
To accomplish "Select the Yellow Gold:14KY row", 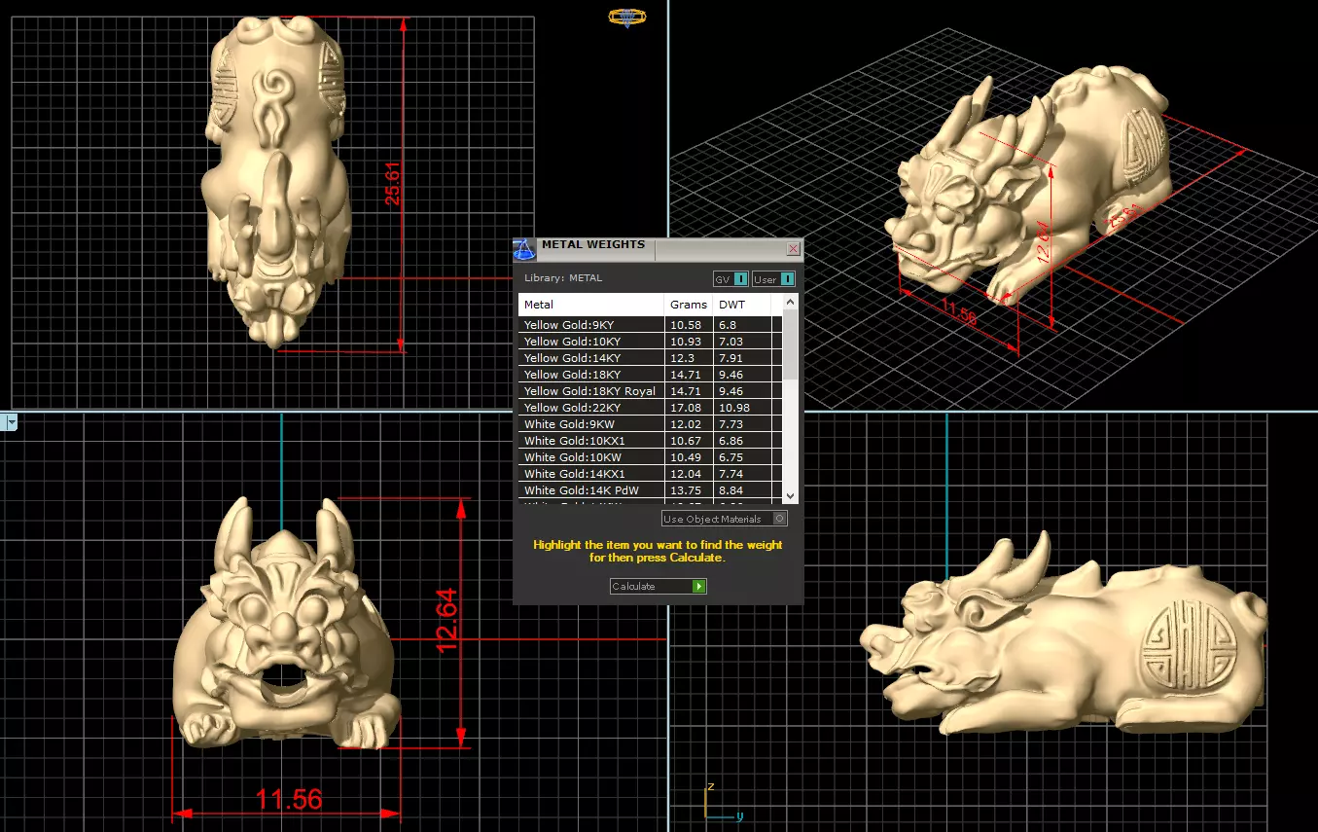I will click(650, 358).
